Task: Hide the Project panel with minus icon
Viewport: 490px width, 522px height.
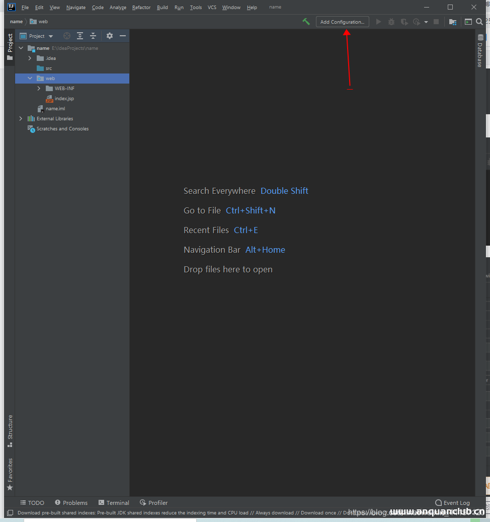Action: [122, 36]
